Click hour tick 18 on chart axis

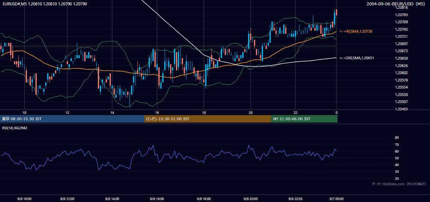(x=204, y=112)
